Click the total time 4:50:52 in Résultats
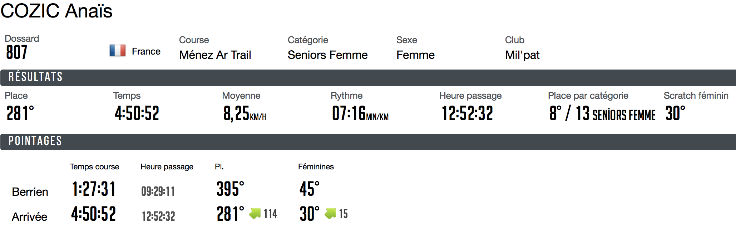The width and height of the screenshot is (736, 235). 137,113
